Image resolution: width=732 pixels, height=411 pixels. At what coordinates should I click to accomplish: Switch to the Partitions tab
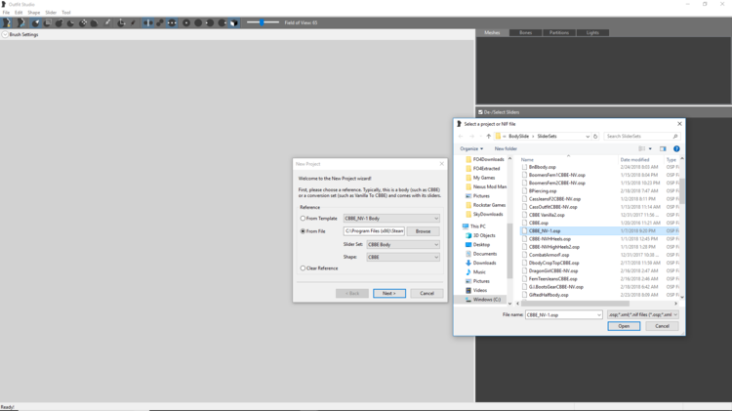559,32
